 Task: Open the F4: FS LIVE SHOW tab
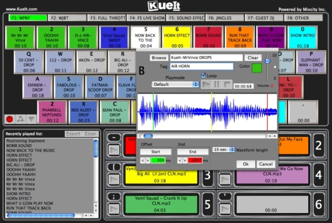click(x=146, y=18)
